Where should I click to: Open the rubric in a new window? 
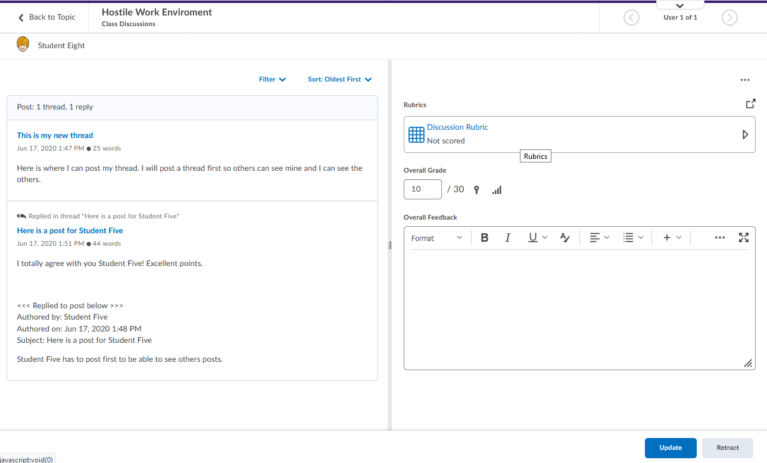coord(750,104)
